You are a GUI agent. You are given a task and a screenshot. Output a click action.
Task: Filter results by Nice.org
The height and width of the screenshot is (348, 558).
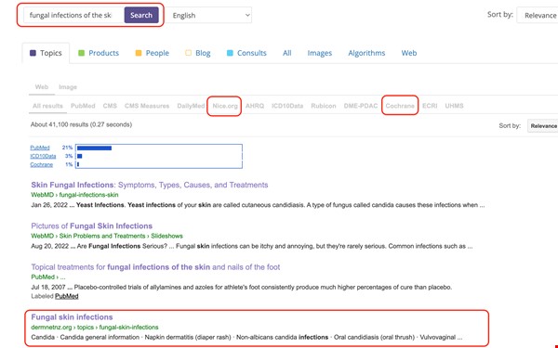225,106
